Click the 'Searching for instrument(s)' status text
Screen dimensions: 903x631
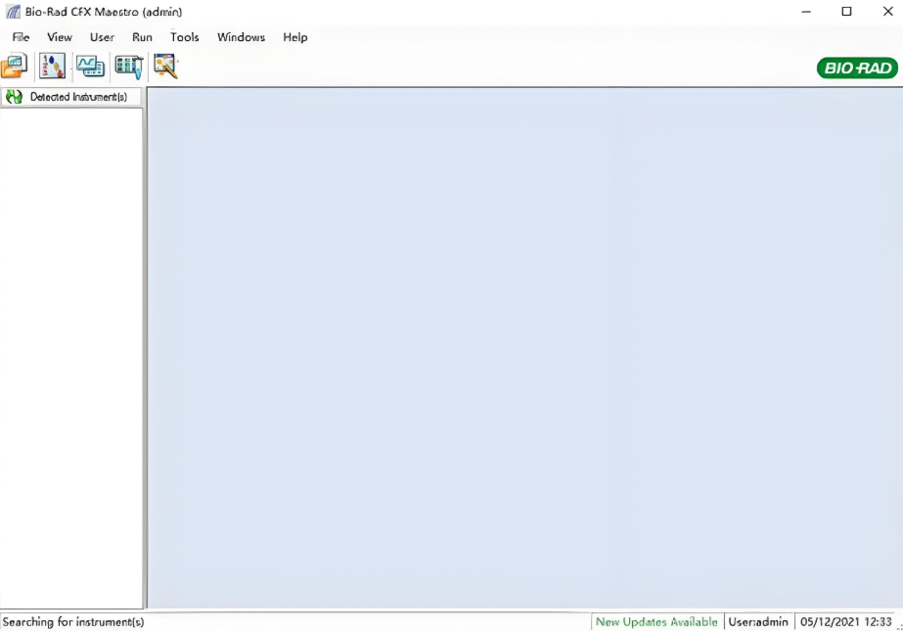coord(73,622)
